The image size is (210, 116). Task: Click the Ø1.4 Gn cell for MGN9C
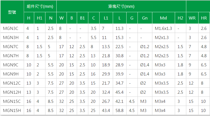pos(145,65)
